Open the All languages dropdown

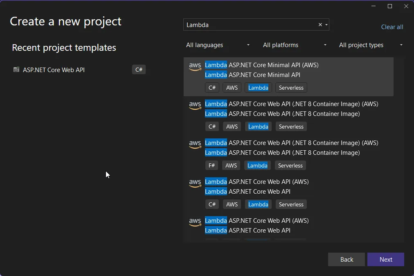click(x=217, y=45)
